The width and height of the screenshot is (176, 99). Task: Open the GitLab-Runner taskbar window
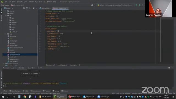click(45, 97)
